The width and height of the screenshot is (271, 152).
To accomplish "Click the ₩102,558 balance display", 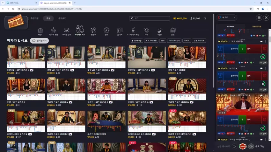I will (x=180, y=18).
